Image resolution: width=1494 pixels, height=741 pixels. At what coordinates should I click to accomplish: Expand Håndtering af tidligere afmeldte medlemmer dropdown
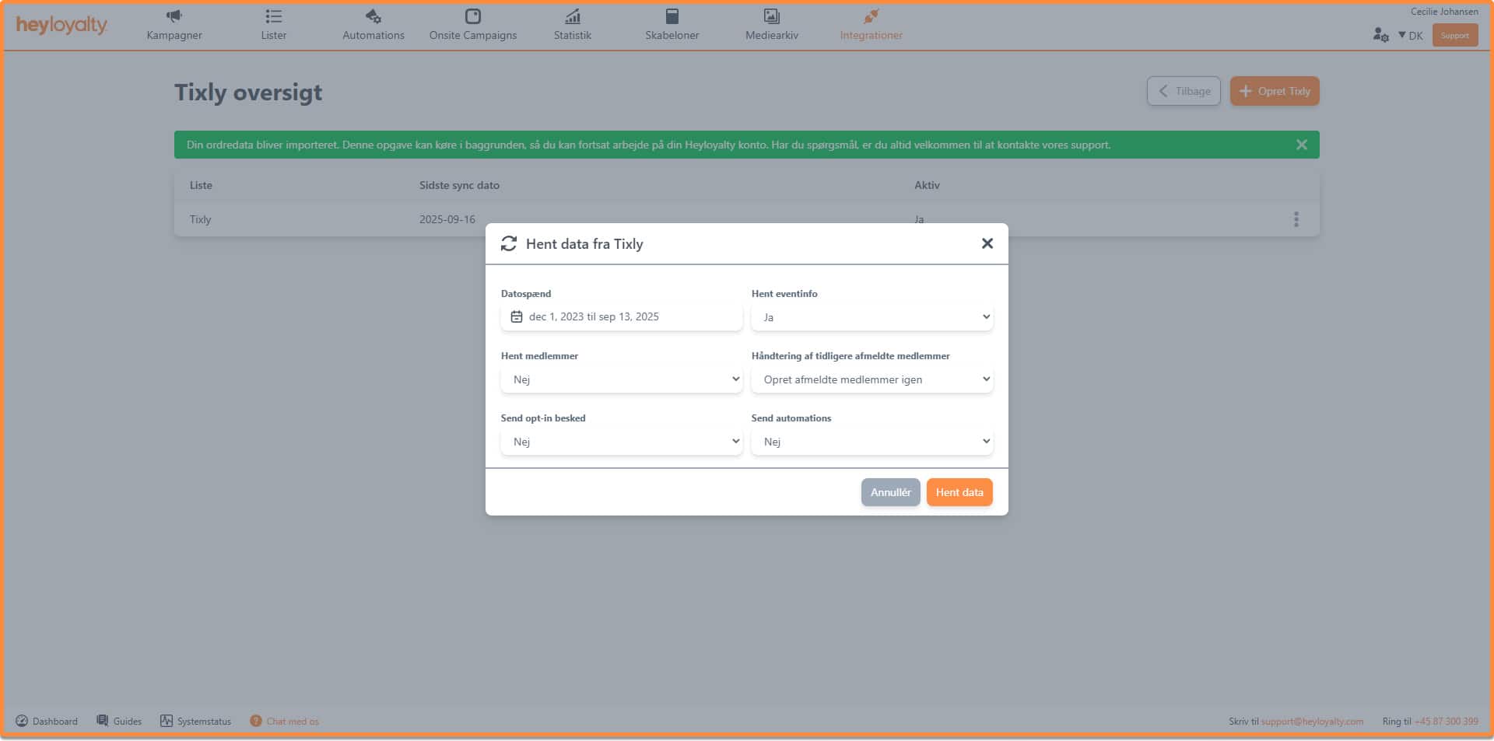(871, 379)
